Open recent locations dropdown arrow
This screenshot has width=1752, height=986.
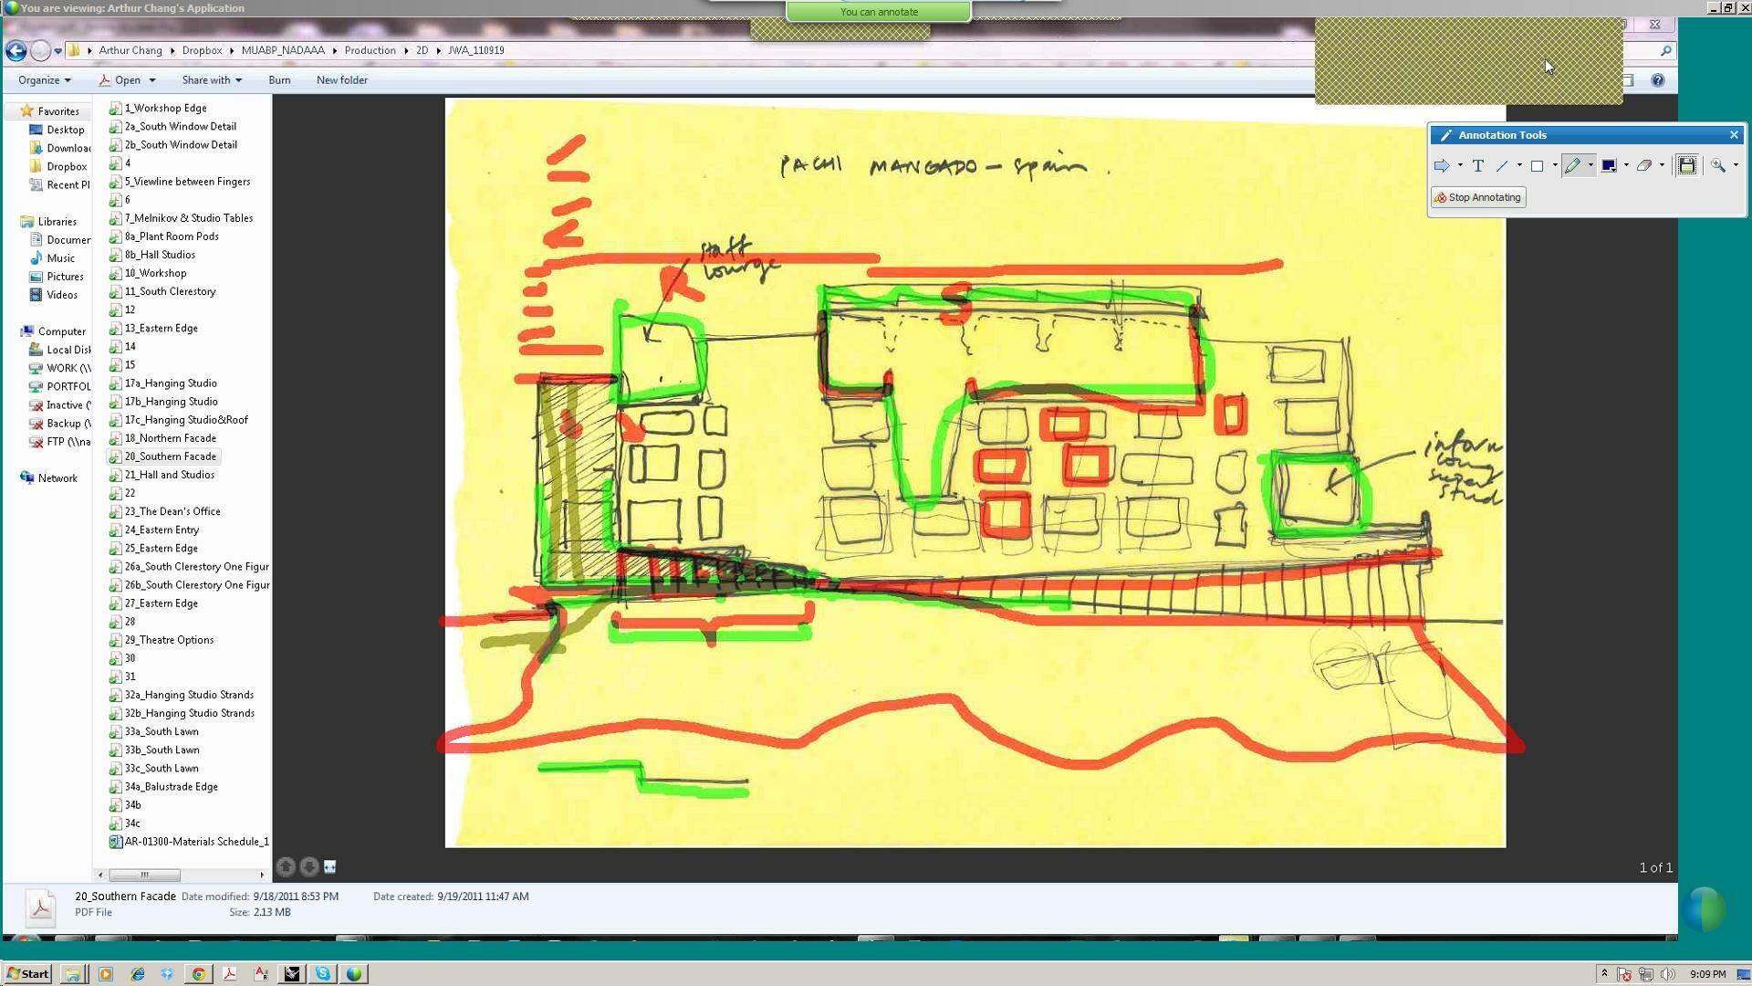[x=57, y=51]
